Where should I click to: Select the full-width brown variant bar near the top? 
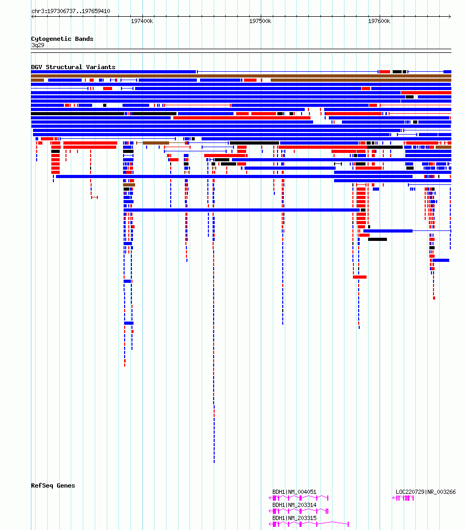pyautogui.click(x=241, y=76)
